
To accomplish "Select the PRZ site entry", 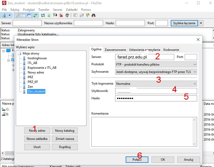I will 30,77.
